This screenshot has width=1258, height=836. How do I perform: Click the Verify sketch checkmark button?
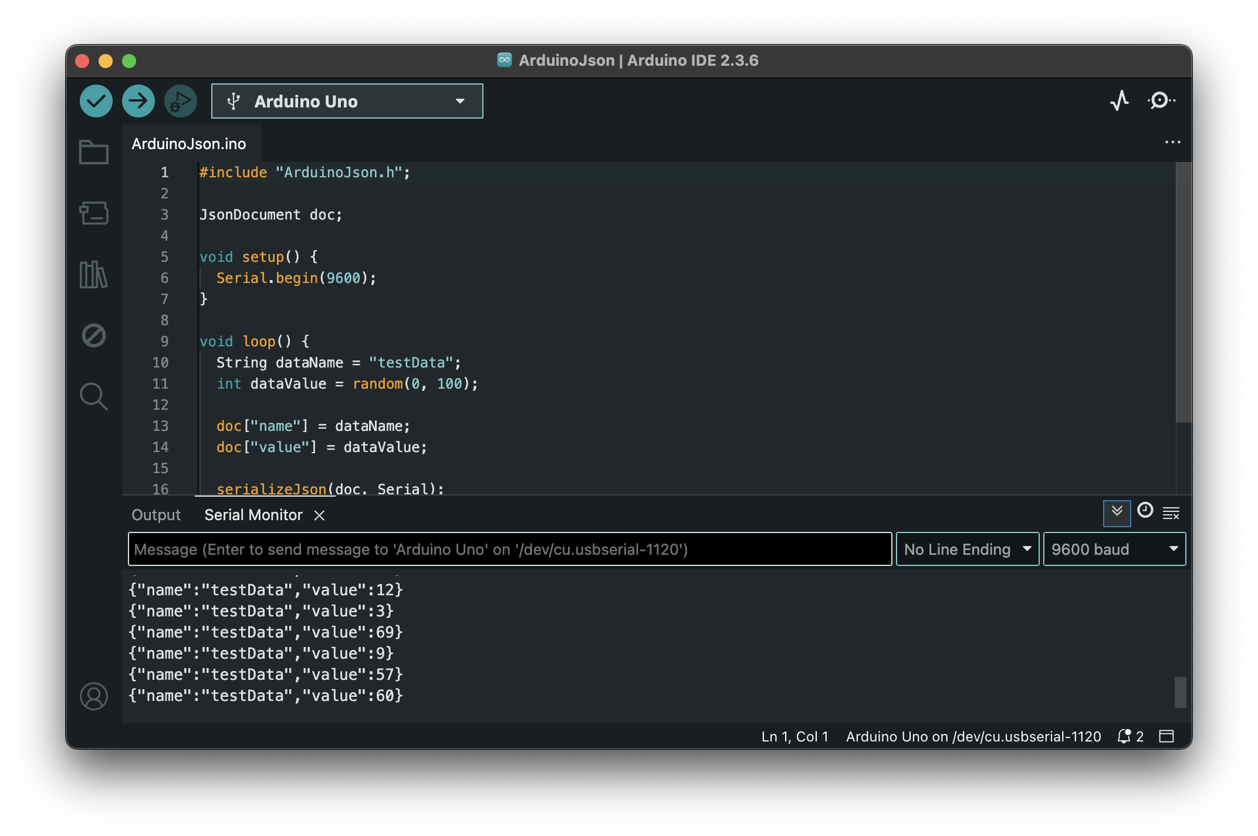click(96, 101)
